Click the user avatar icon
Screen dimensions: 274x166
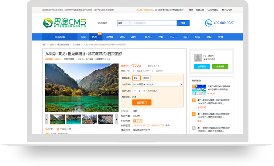click(x=198, y=58)
